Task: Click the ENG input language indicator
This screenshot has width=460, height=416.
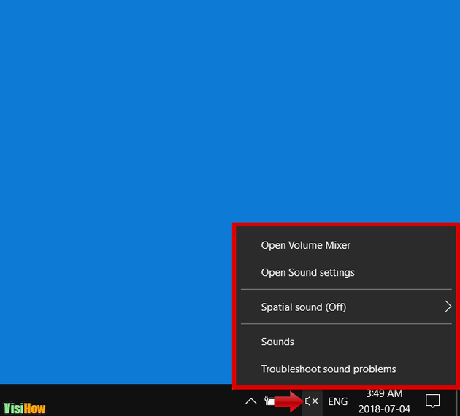Action: (337, 401)
